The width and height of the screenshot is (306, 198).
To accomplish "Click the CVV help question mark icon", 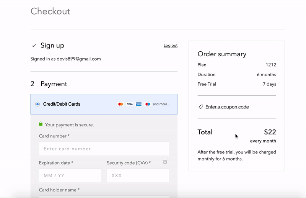I will (x=165, y=162).
